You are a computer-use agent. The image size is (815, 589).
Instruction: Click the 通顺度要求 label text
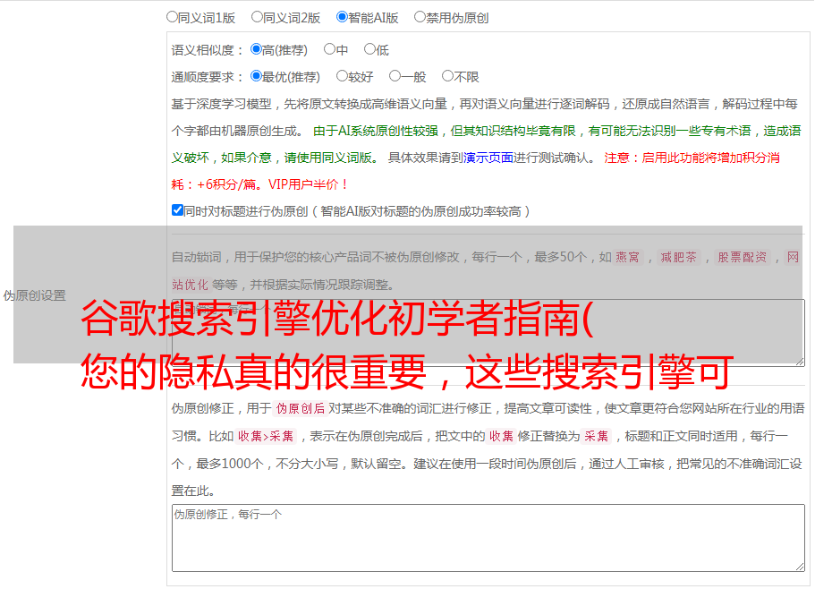[x=208, y=77]
